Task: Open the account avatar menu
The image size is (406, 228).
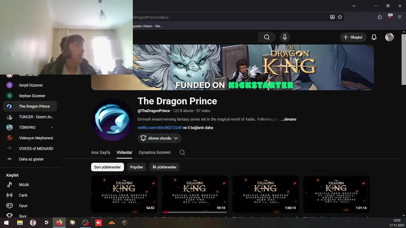Action: [390, 37]
